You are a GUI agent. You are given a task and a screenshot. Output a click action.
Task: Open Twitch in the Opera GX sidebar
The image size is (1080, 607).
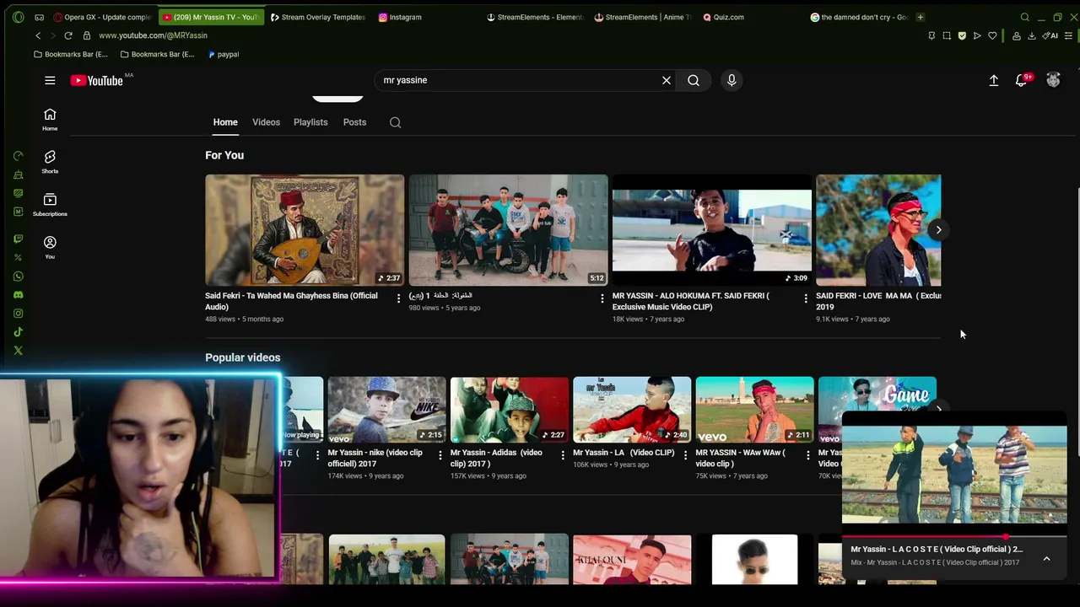click(18, 239)
